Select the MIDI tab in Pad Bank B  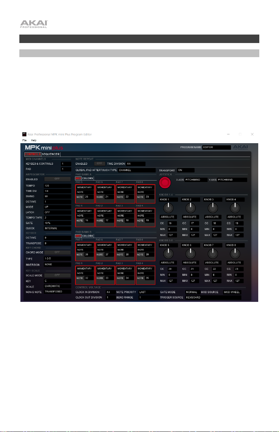pyautogui.click(x=78, y=236)
